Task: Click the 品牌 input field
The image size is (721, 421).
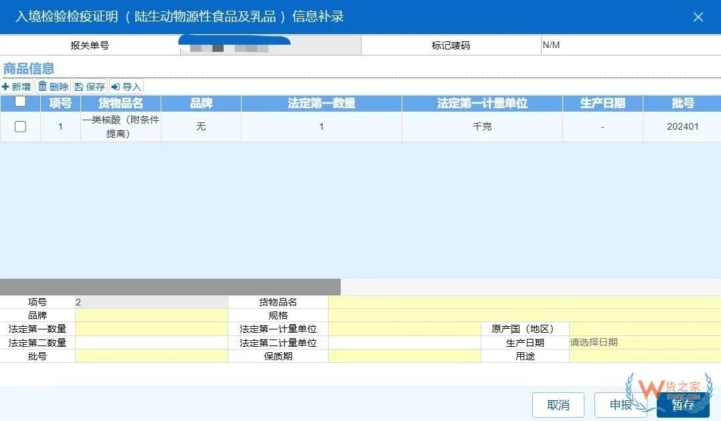Action: click(x=151, y=315)
